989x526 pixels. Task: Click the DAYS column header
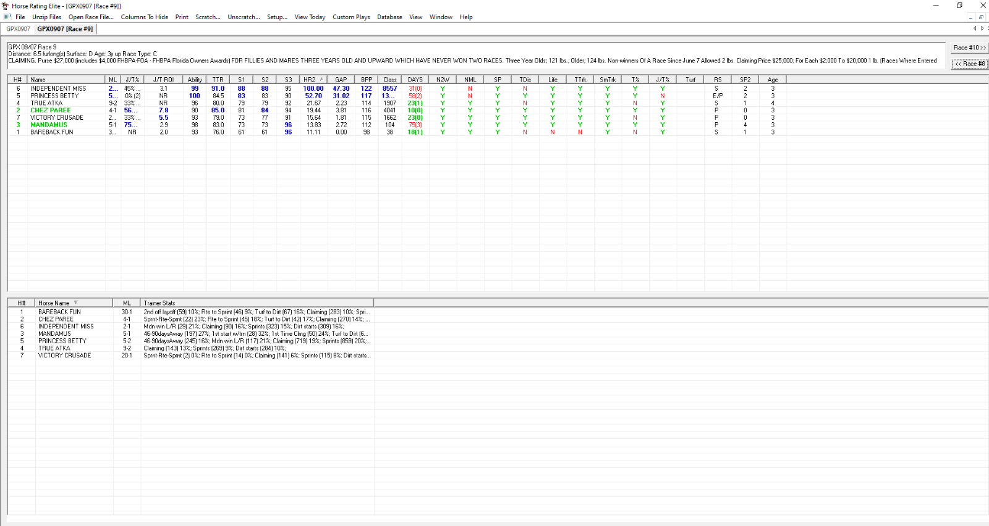point(415,80)
